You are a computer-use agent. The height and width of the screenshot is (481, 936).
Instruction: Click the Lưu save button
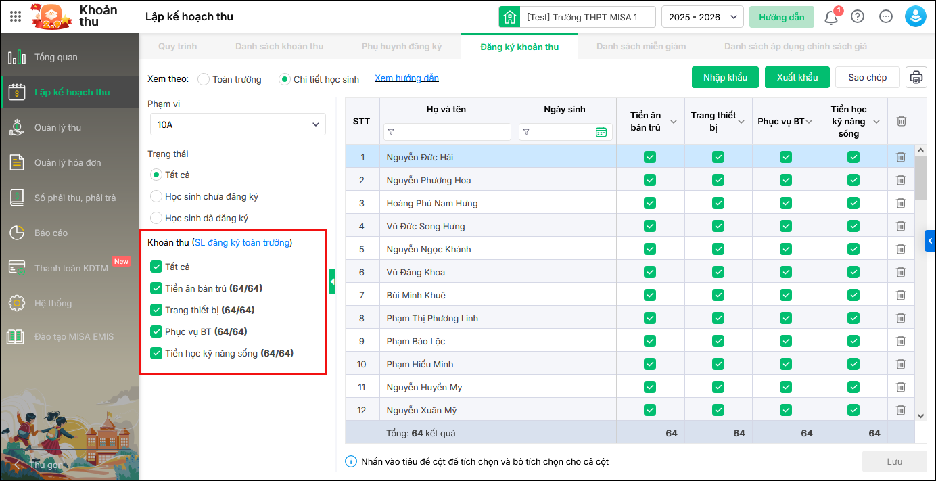pos(895,461)
